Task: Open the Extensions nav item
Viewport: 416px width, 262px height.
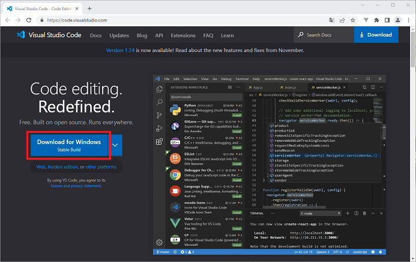Action: [183, 35]
